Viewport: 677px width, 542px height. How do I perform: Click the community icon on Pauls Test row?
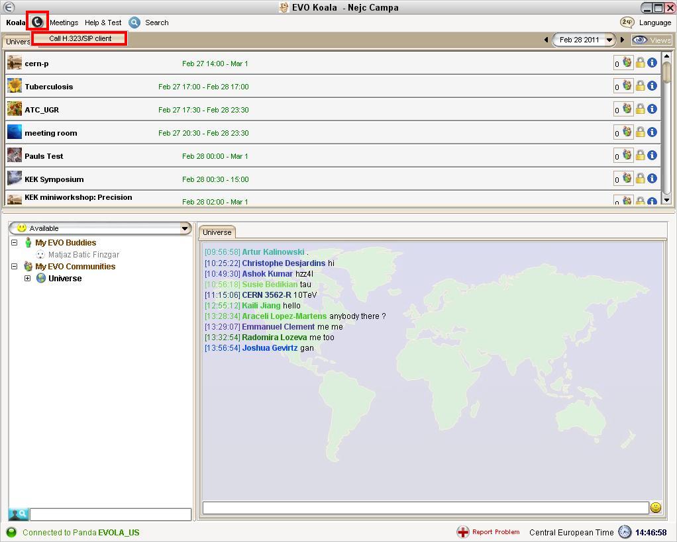tap(627, 156)
